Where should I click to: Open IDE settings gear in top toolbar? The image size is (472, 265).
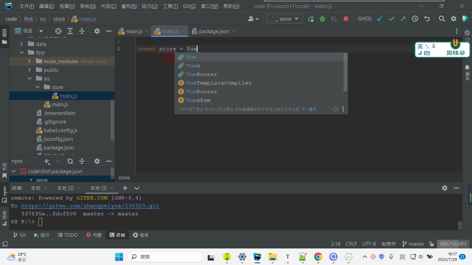454,19
